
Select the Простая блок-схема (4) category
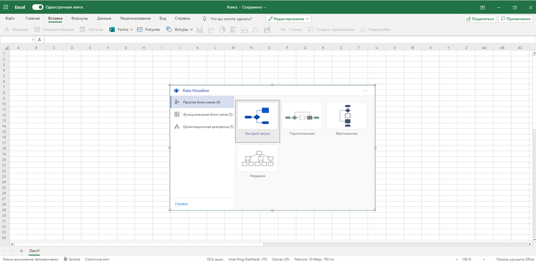tap(202, 102)
